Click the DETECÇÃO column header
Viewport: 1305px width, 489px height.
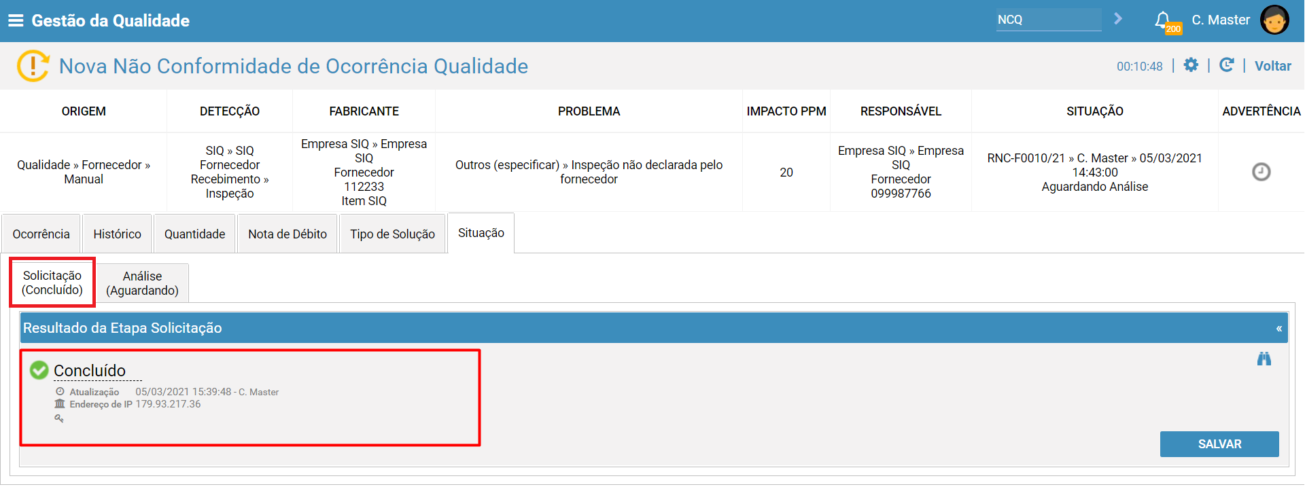[x=230, y=111]
